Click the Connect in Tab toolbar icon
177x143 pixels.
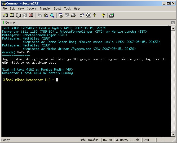[x=18, y=15]
